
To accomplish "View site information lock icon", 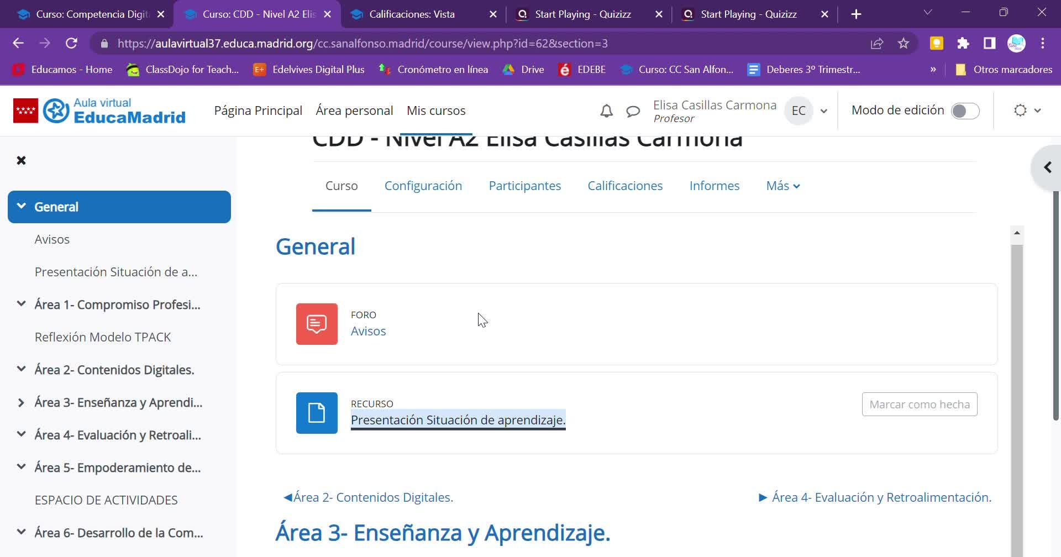I will 104,43.
